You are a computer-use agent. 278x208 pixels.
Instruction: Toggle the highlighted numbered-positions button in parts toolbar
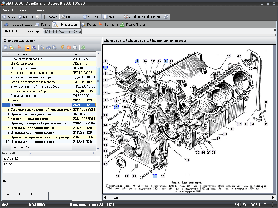click(28, 48)
